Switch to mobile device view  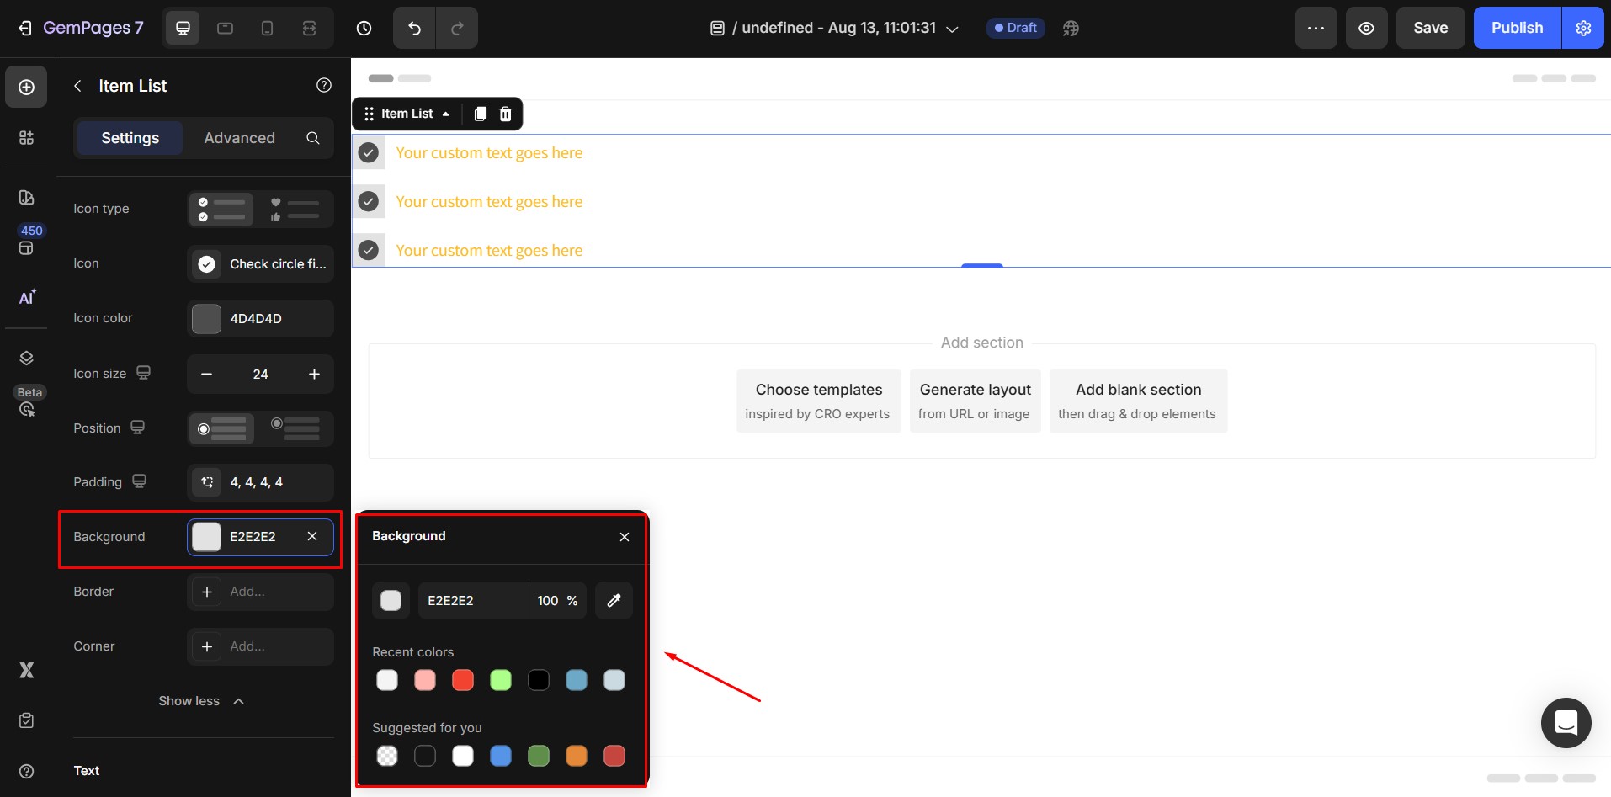pyautogui.click(x=267, y=28)
